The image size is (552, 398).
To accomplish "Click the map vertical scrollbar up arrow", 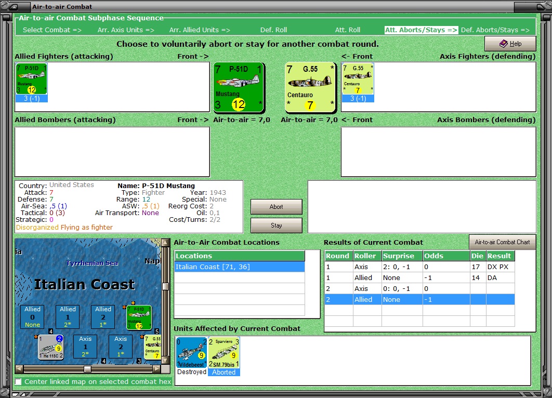I will 165,243.
